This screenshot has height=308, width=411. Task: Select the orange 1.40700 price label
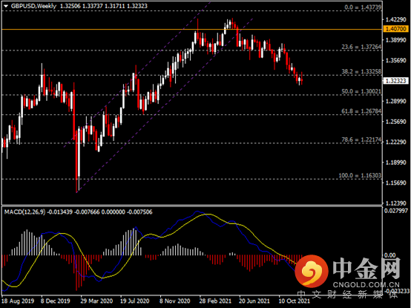[x=396, y=29]
